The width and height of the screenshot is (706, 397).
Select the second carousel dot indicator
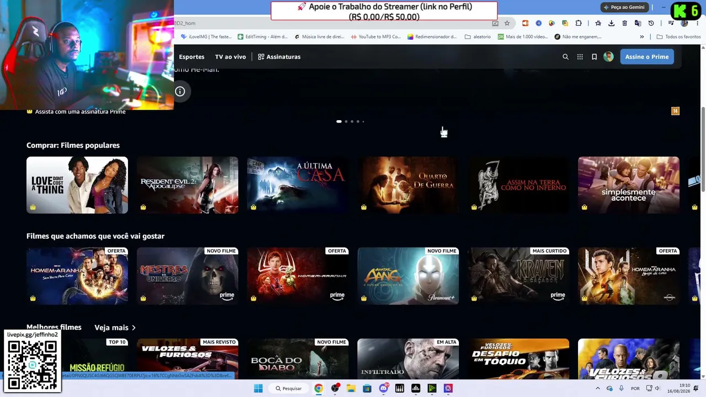(x=346, y=121)
